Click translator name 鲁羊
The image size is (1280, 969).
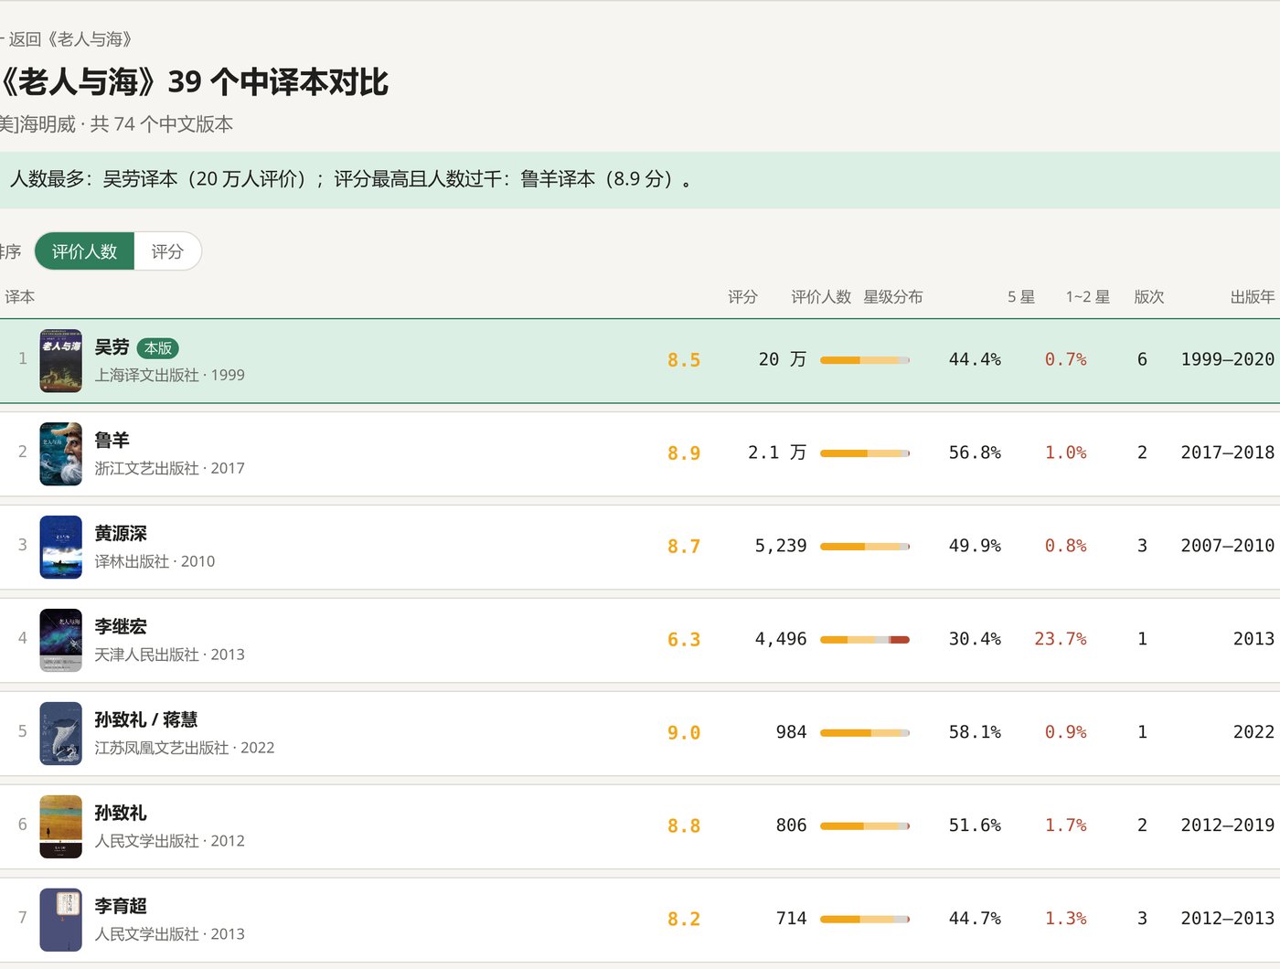(112, 441)
